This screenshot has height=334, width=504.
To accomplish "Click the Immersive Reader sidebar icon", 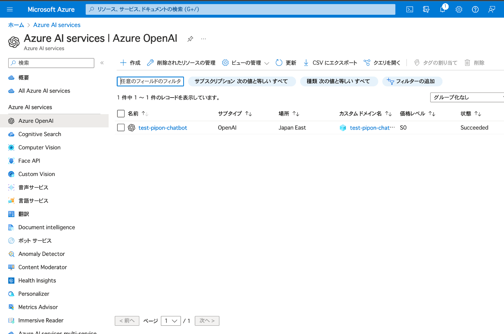I will click(x=11, y=321).
